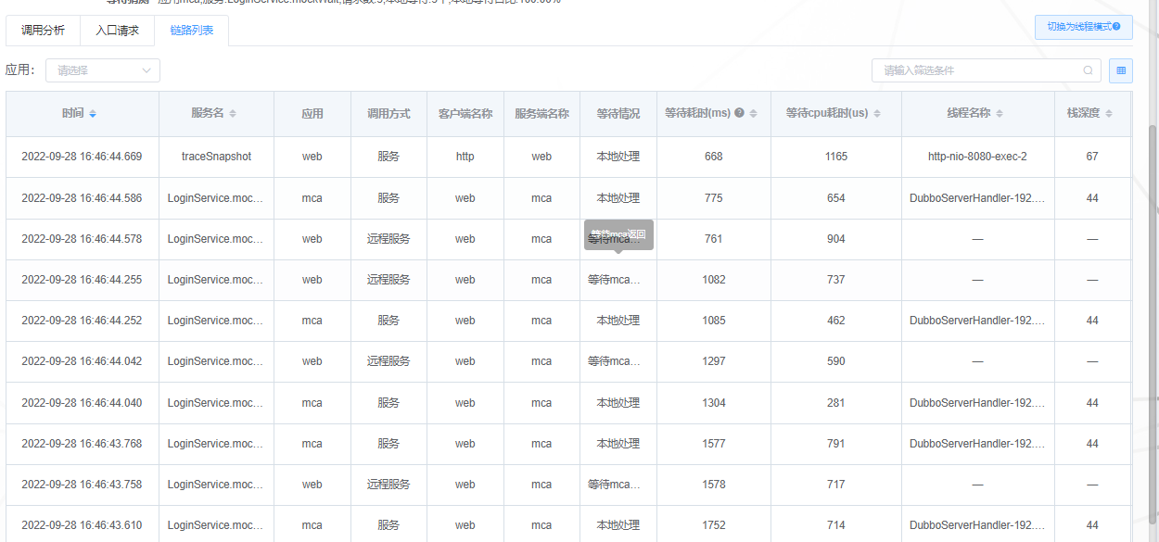Click cpu time value 654

pos(836,198)
